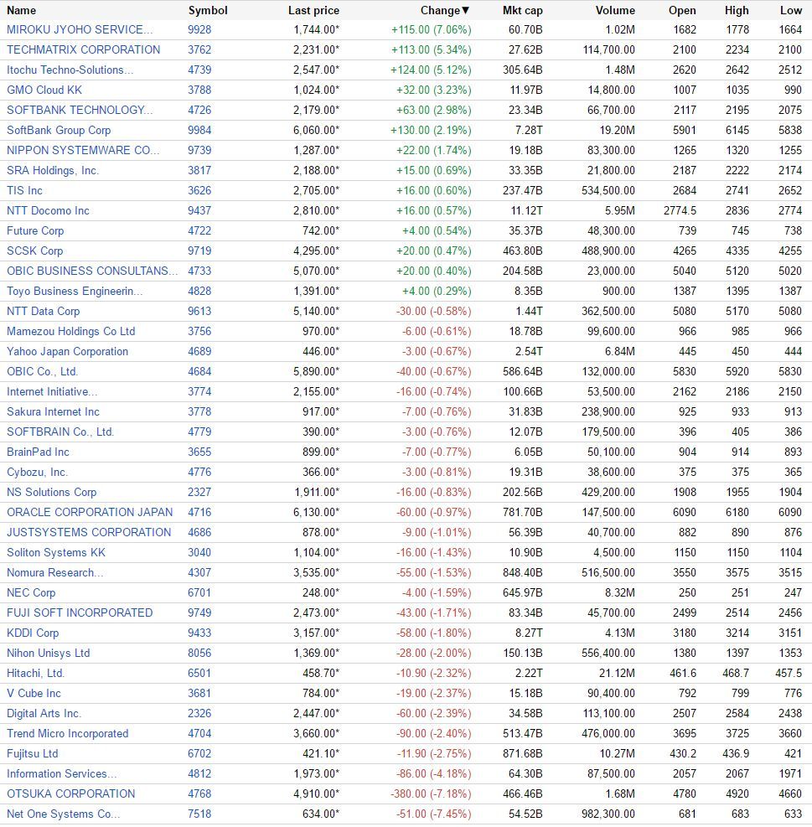
Task: Open Soliton Systems KK link
Action: coord(56,552)
